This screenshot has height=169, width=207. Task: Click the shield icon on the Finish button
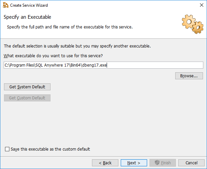[157, 163]
